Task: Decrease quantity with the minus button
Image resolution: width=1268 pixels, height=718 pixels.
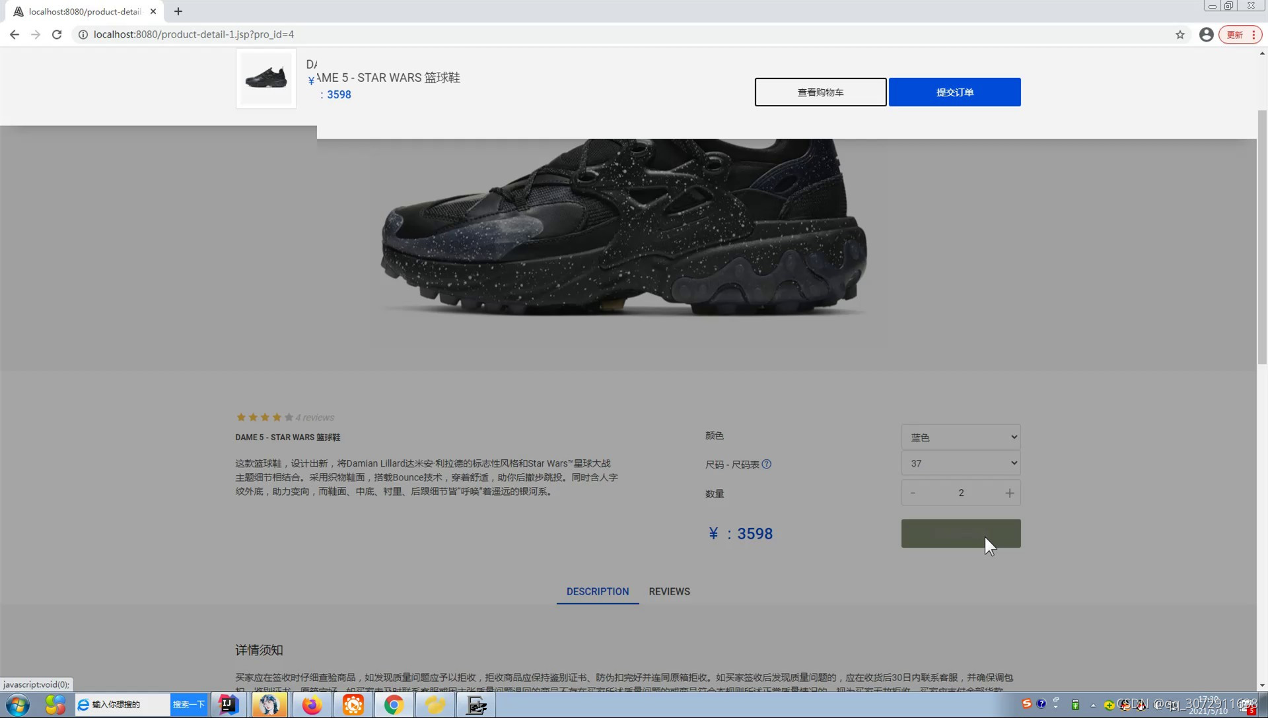Action: [913, 493]
